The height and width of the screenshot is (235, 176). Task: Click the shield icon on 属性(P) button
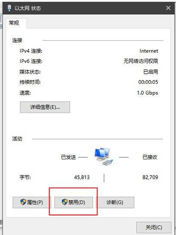point(23,202)
